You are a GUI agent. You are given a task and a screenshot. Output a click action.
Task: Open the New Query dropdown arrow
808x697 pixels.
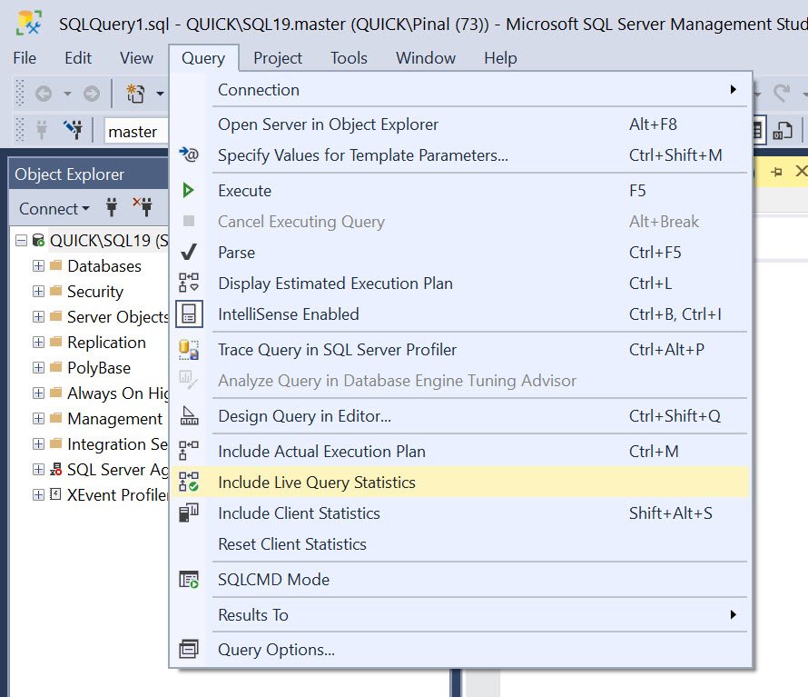160,94
